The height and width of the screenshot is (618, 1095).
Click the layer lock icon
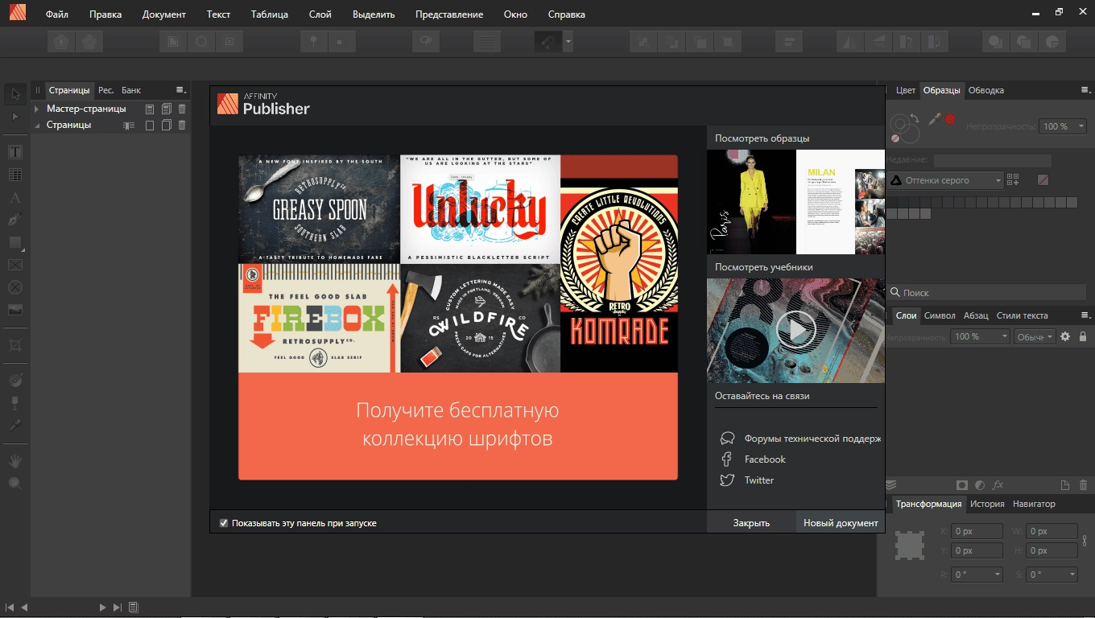click(1083, 336)
